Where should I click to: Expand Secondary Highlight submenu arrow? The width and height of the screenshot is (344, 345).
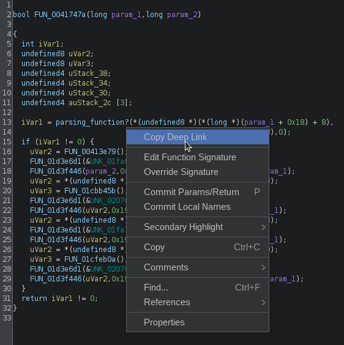click(x=263, y=227)
